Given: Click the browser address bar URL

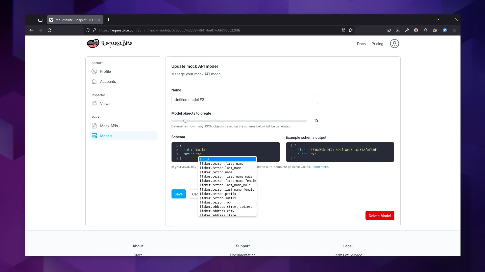Looking at the screenshot, I should [x=169, y=30].
